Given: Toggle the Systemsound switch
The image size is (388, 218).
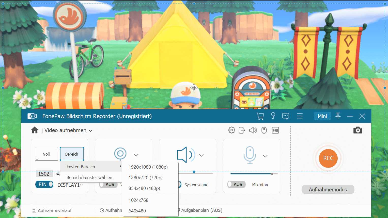Looking at the screenshot, I should [x=179, y=184].
